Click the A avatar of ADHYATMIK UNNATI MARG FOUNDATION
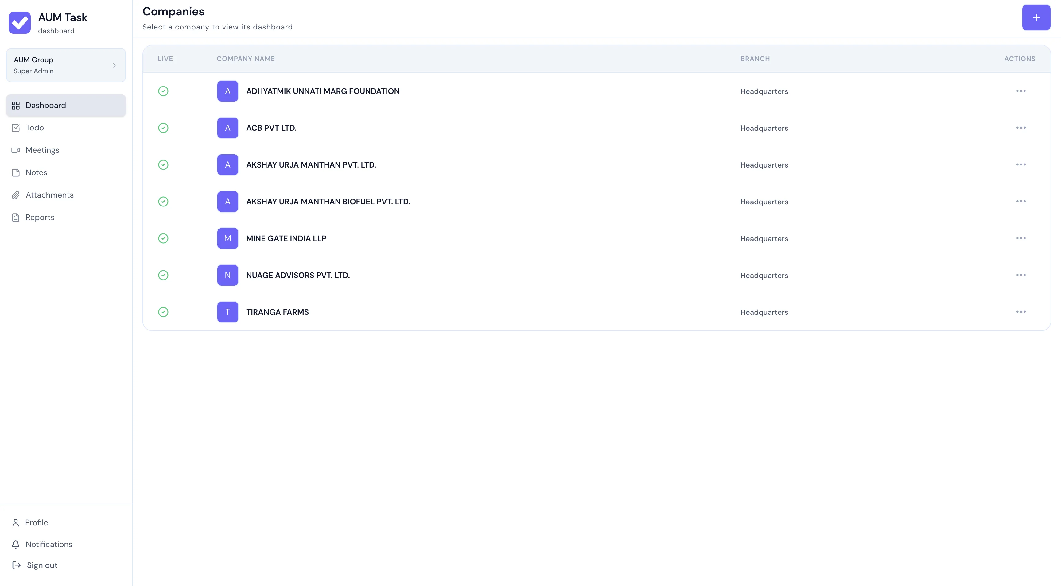Viewport: 1061px width, 586px height. [228, 91]
